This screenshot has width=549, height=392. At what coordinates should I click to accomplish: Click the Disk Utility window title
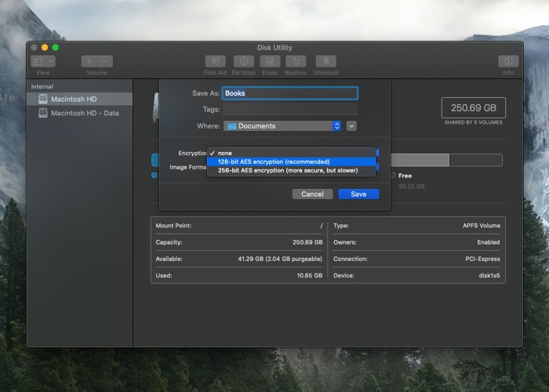[274, 48]
